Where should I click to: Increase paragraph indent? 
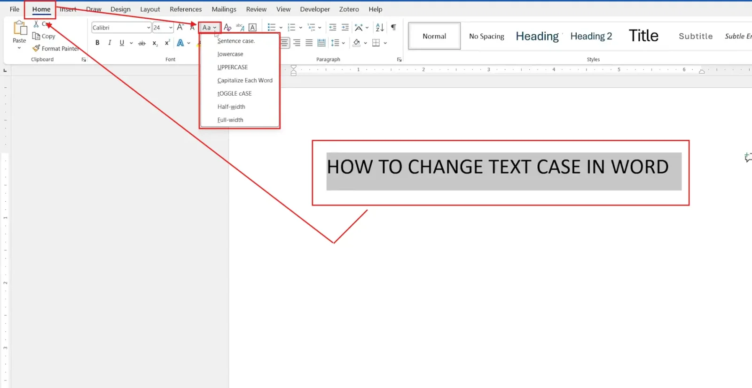345,28
